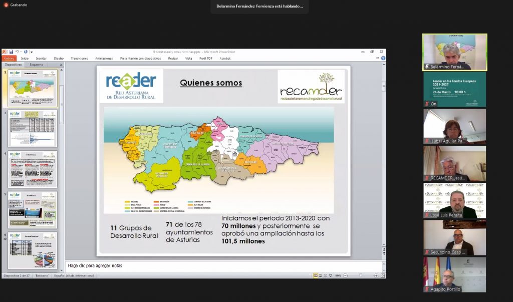The image size is (513, 302).
Task: Switch to Reading view icon in status bar
Action: 325,275
